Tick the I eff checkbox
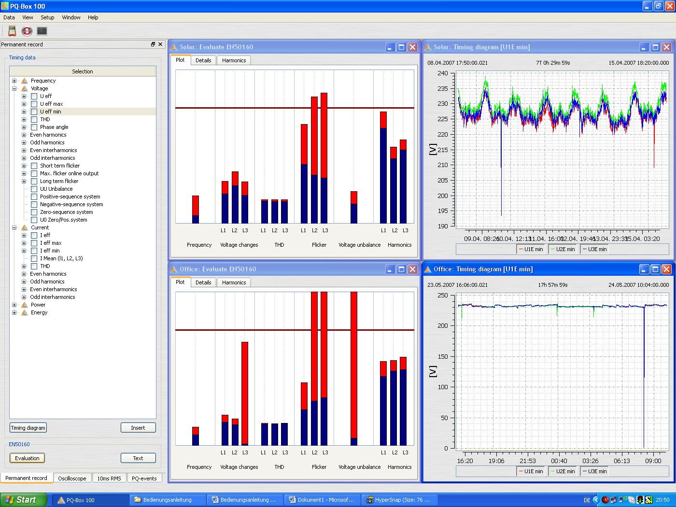 pos(34,235)
